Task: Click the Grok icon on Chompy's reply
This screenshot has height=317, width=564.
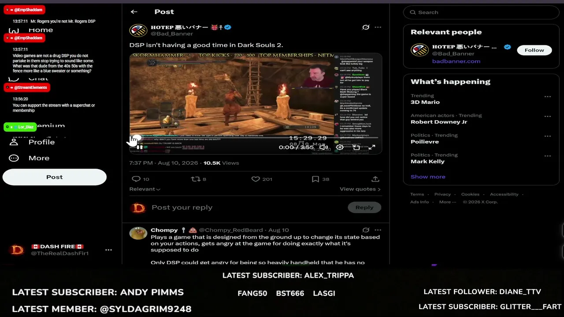Action: pos(366,230)
